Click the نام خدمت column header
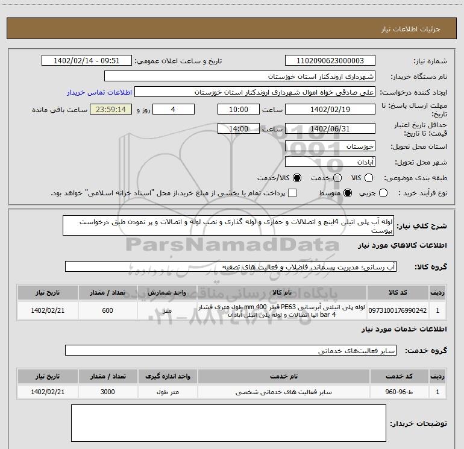Viewport: 464px width, 449px height. 283,376
